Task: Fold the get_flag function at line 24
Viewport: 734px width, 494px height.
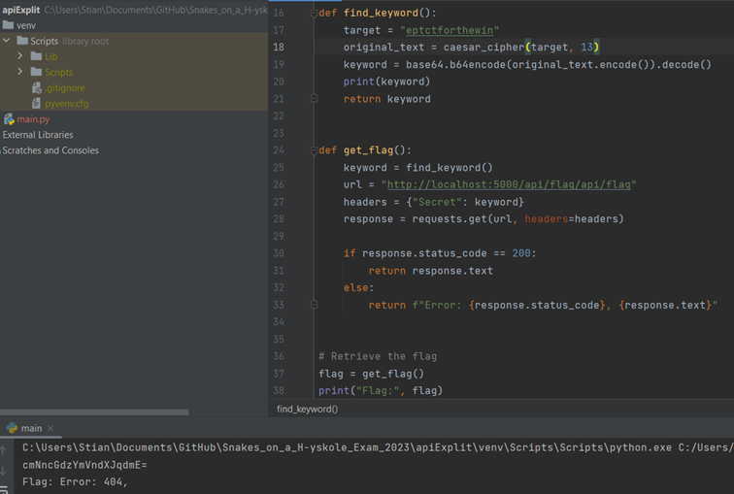Action: (314, 150)
